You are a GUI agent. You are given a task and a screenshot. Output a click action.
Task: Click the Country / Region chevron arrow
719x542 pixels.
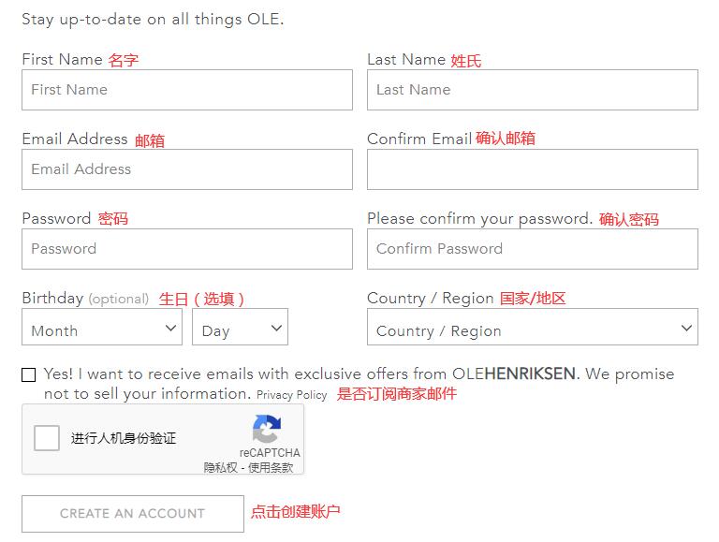[x=687, y=328]
